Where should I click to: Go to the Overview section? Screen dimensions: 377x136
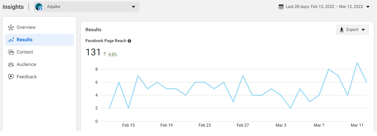click(x=26, y=27)
